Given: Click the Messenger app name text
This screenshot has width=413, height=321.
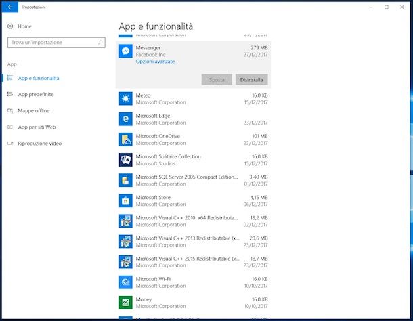Looking at the screenshot, I should click(148, 47).
